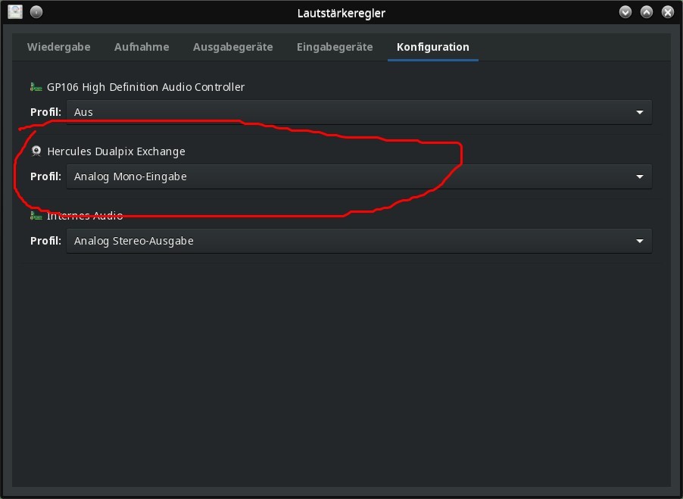Minimize the Lautstärkeregler window
Screen dimensions: 683x499
pos(625,12)
